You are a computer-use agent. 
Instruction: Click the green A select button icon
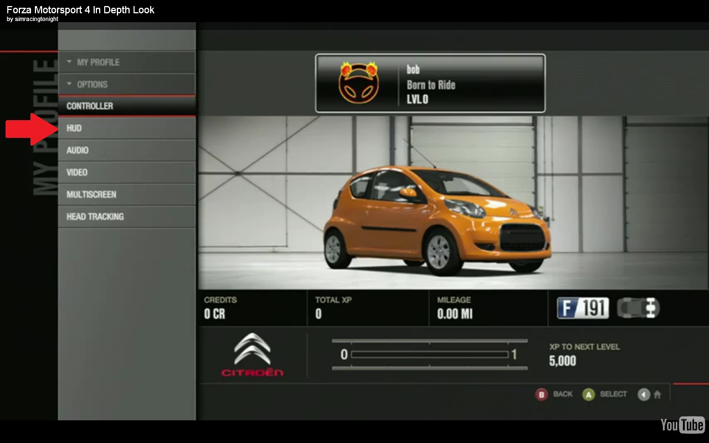coord(588,394)
